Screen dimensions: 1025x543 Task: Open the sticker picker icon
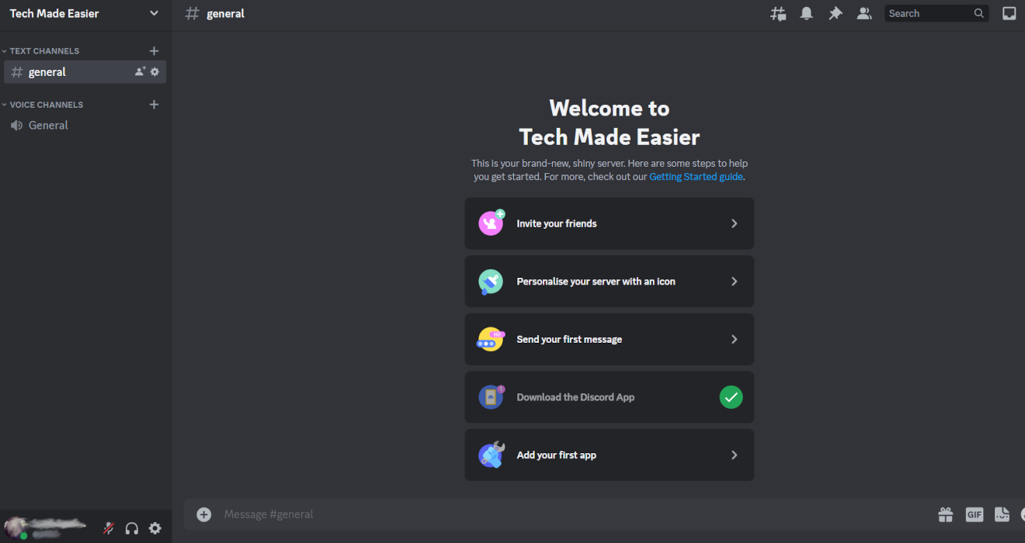tap(1002, 514)
